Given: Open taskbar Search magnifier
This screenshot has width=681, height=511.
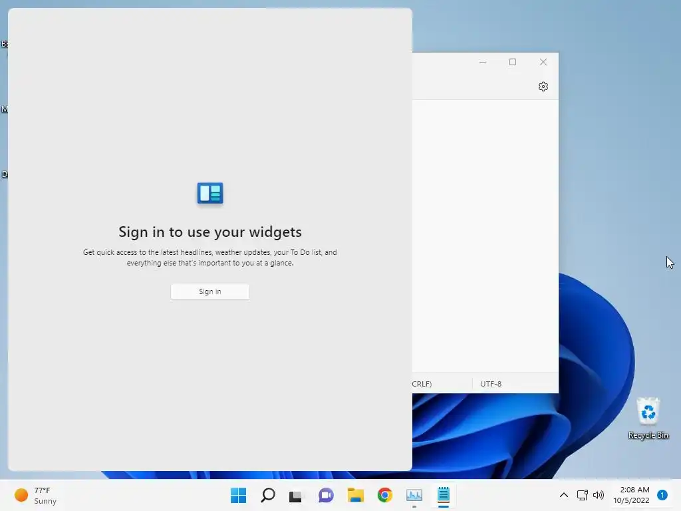Looking at the screenshot, I should (x=268, y=495).
